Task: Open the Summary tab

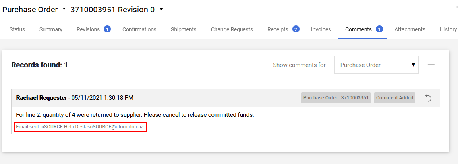Action: tap(51, 29)
